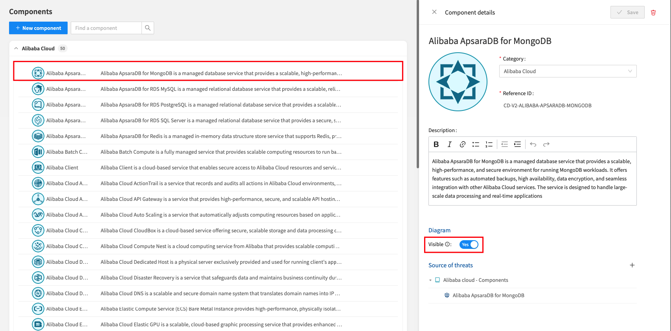This screenshot has height=331, width=671.
Task: Turn off the Visible diagram toggle
Action: pos(469,245)
